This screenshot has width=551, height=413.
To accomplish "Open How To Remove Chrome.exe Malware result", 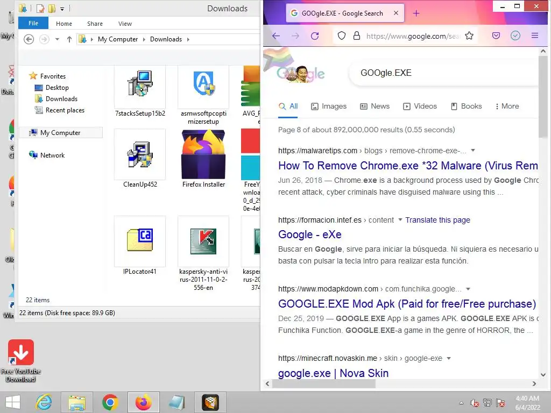I will point(408,166).
